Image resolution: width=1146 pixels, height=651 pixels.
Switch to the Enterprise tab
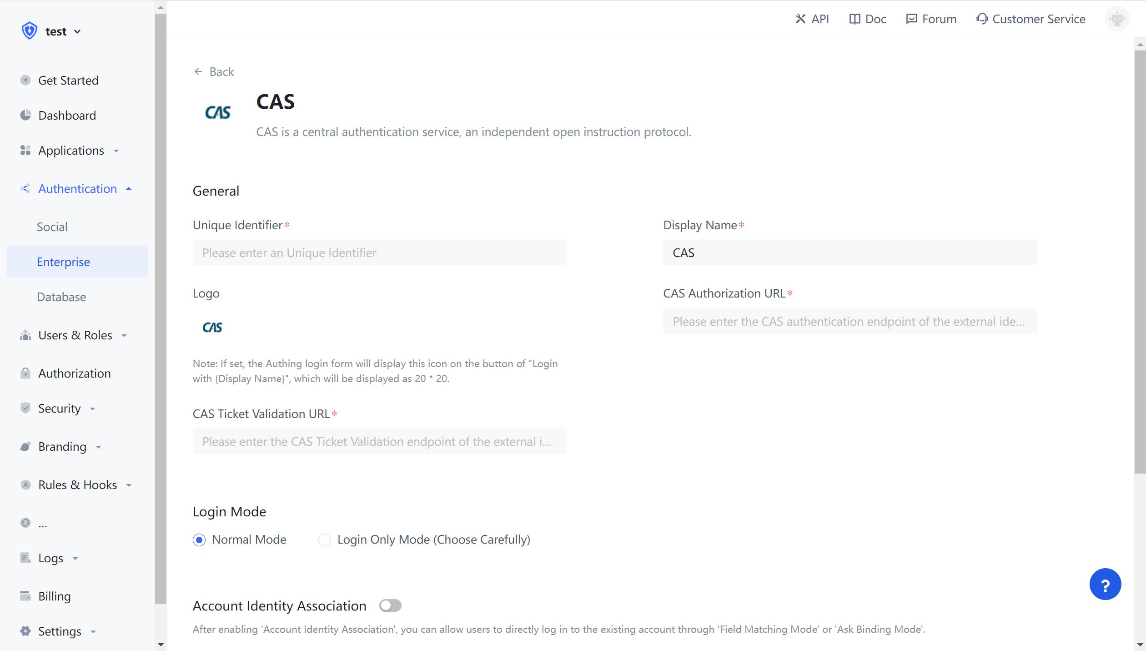(63, 262)
